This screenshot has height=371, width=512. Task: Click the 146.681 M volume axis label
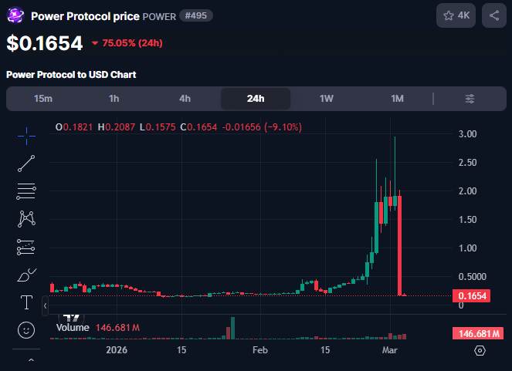(478, 333)
